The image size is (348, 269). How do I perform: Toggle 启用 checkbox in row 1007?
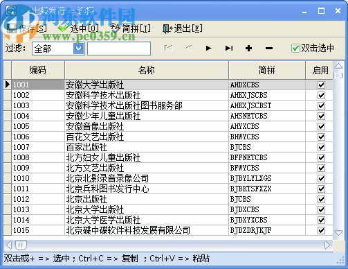(321, 147)
